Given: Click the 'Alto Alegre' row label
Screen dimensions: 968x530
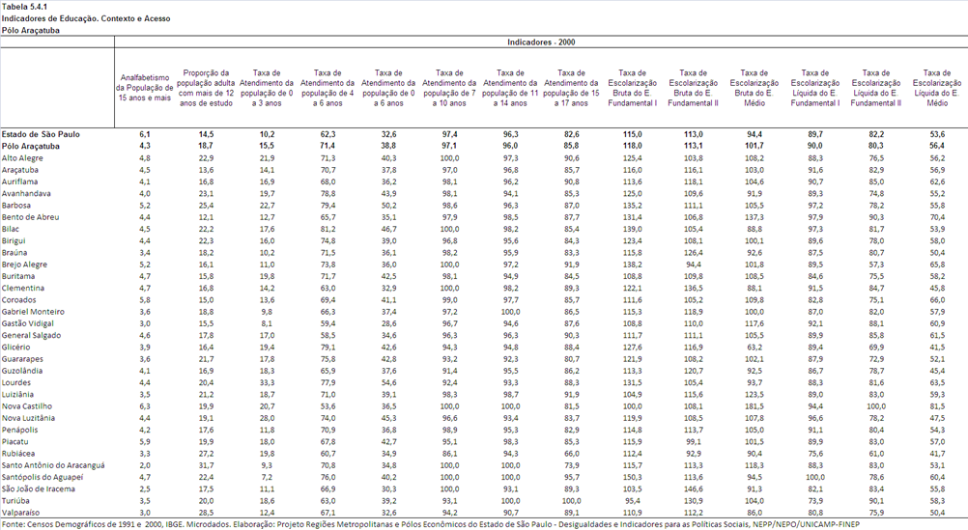Looking at the screenshot, I should [x=22, y=158].
